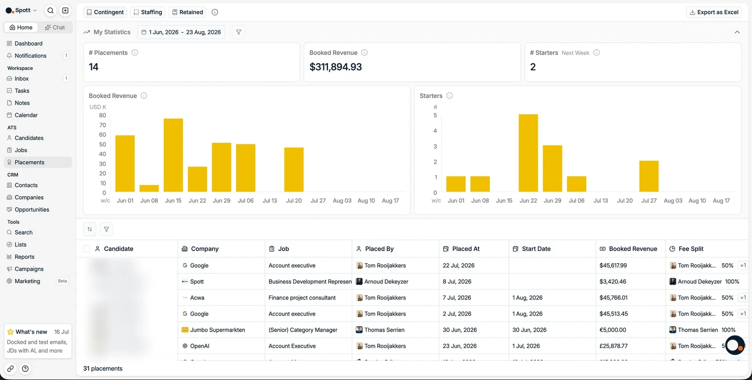The width and height of the screenshot is (752, 380).
Task: Toggle the Staffing placement filter
Action: click(148, 12)
